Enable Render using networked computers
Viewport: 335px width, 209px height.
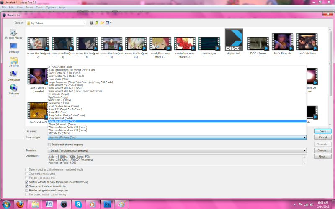tap(27, 190)
